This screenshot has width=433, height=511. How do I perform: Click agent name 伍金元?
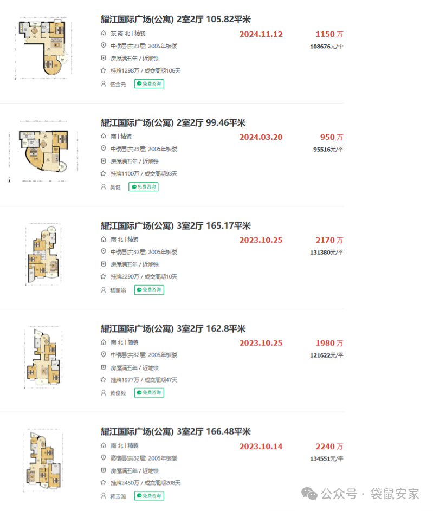(x=118, y=84)
